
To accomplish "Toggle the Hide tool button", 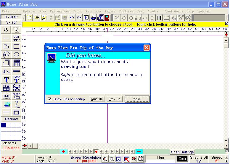I will coord(6,96).
